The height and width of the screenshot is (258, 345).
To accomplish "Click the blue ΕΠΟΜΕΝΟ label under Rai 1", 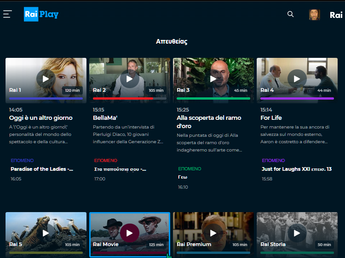I will (x=22, y=161).
